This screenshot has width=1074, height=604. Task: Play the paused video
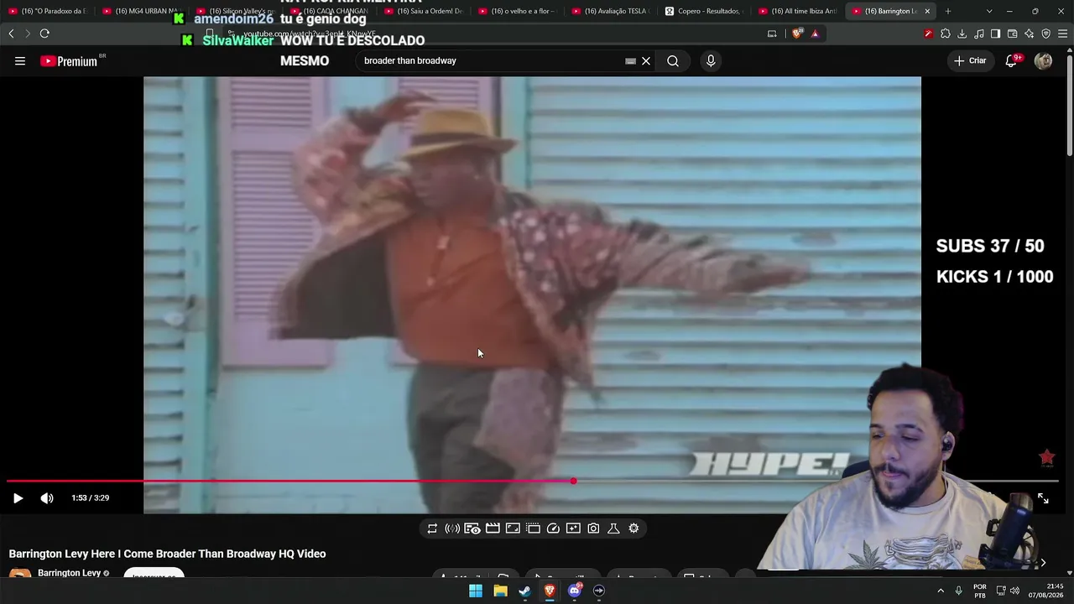[x=18, y=498]
